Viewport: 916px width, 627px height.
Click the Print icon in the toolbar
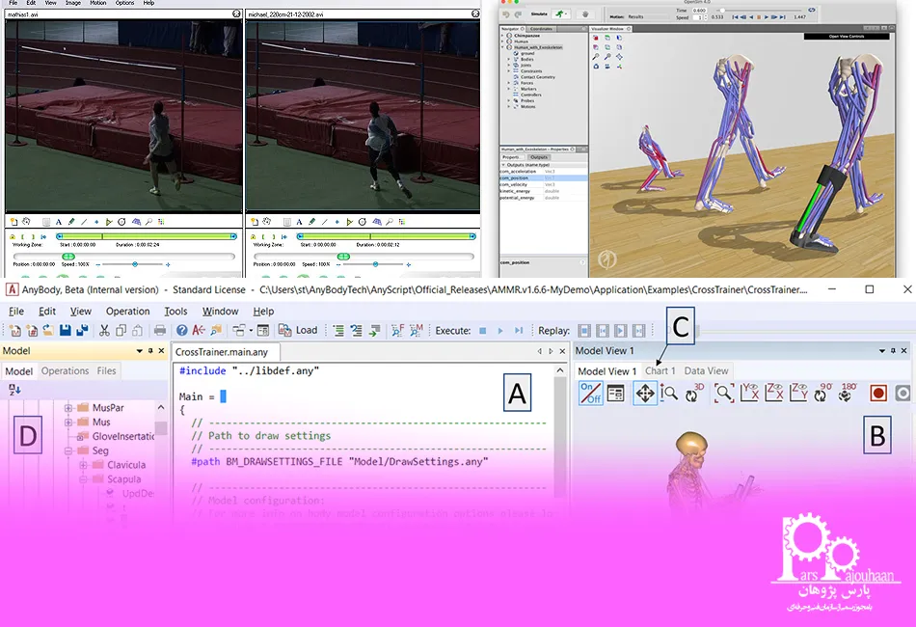pyautogui.click(x=159, y=330)
